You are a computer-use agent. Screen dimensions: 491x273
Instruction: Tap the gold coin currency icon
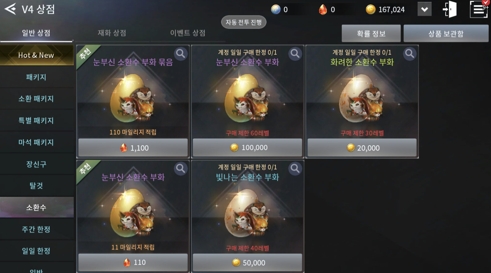(371, 10)
